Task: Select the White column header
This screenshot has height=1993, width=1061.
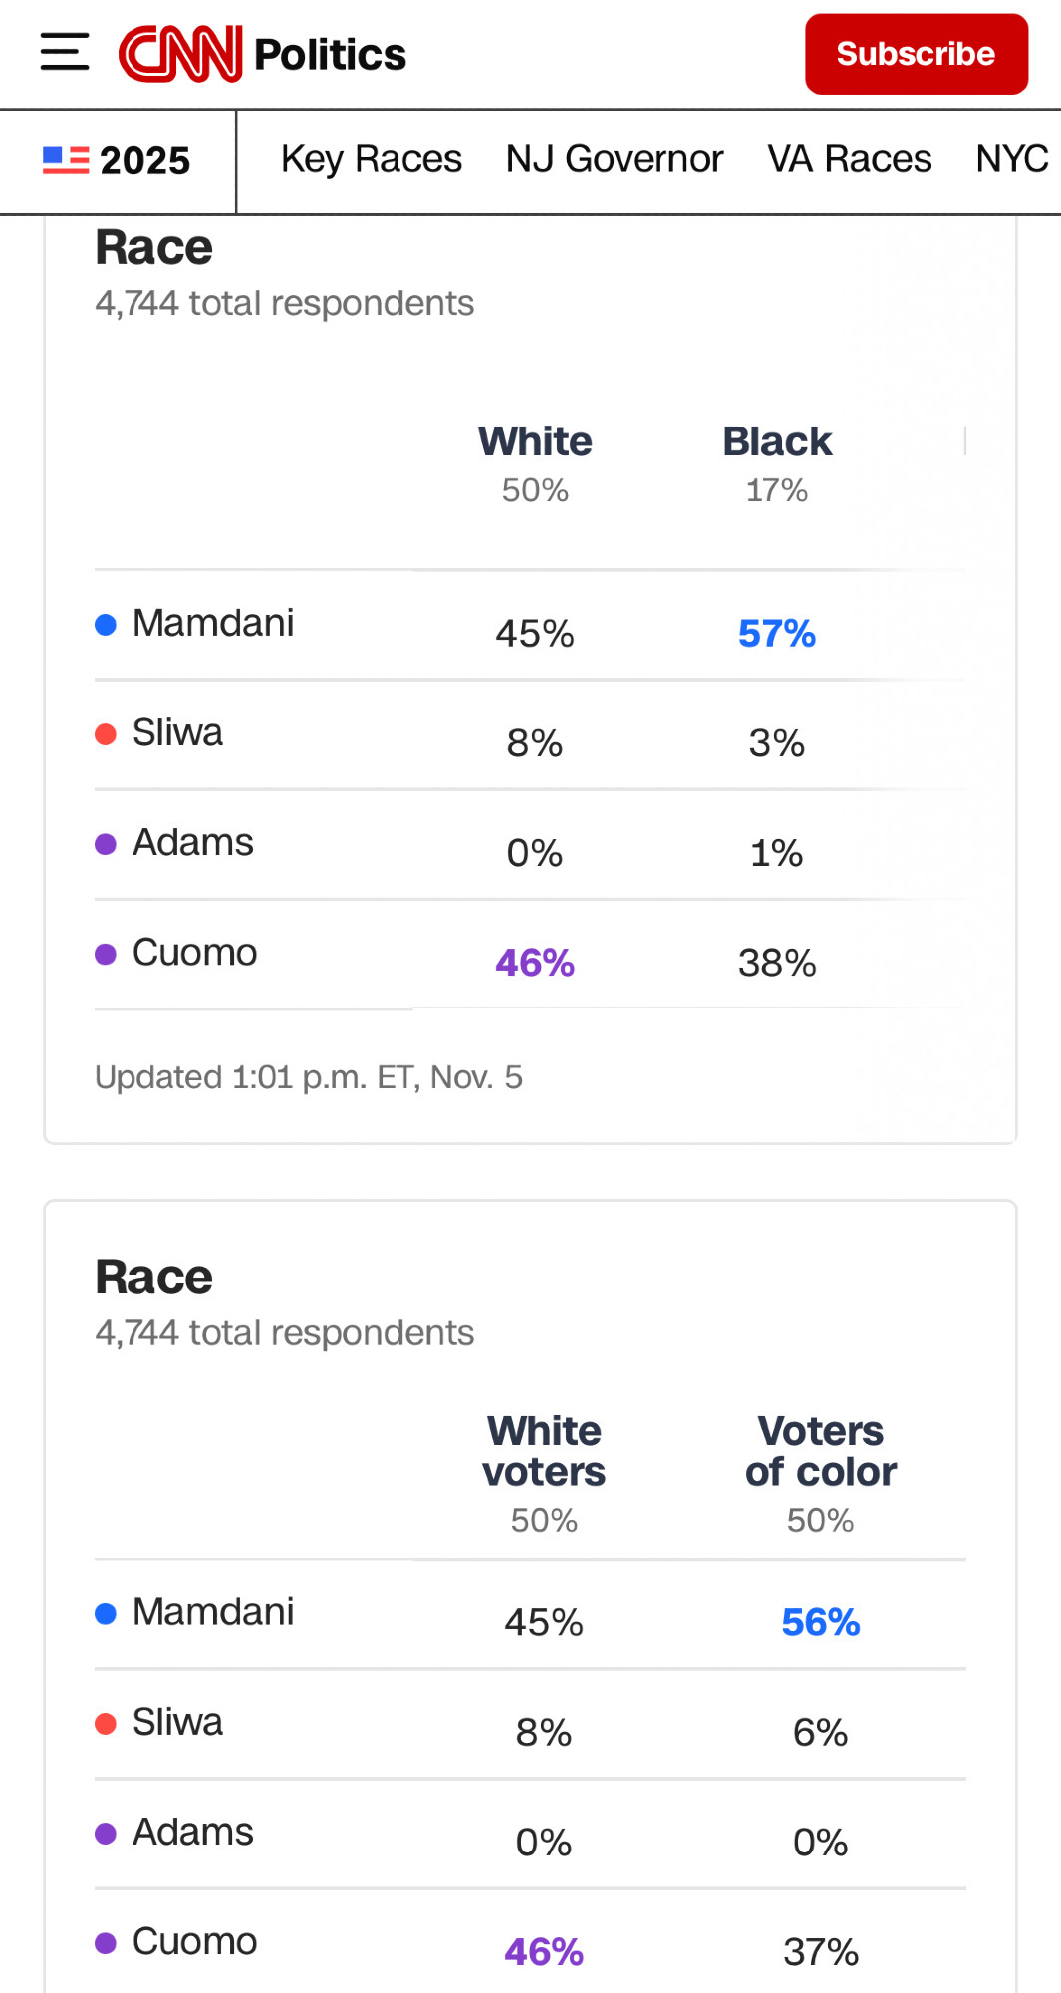Action: pyautogui.click(x=535, y=442)
